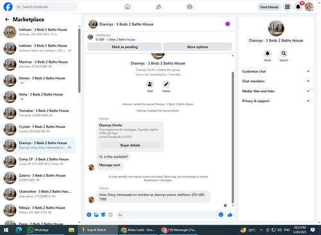Click Mark as pending button

[x=125, y=47]
